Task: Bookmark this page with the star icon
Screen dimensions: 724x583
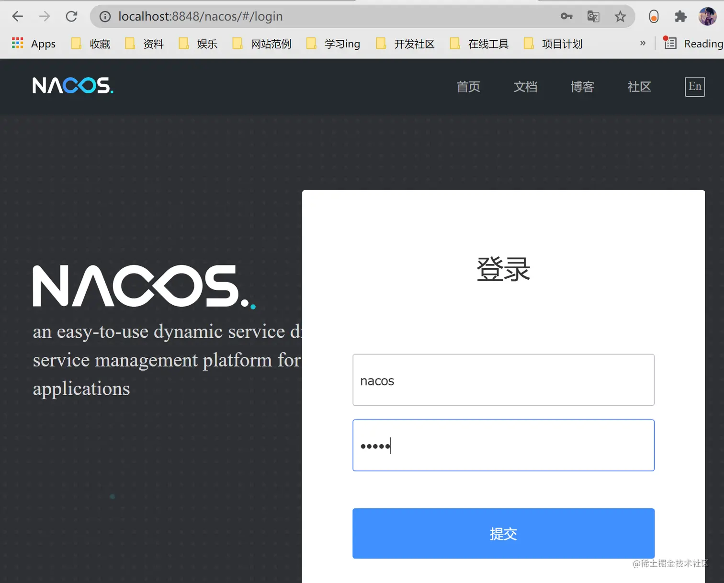Action: (x=620, y=16)
